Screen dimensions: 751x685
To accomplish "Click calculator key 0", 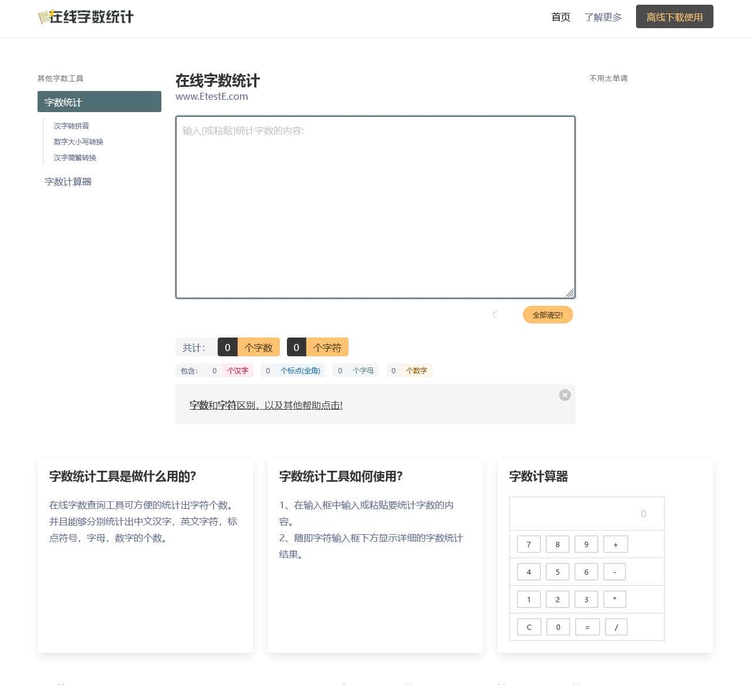I will tap(558, 627).
